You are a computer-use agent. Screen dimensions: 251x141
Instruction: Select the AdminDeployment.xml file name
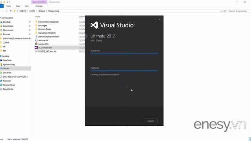49,36
